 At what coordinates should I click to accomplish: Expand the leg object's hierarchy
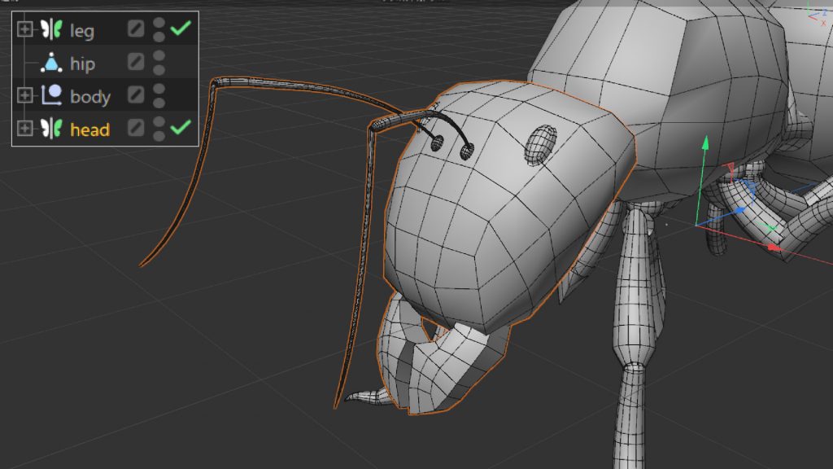(x=24, y=29)
